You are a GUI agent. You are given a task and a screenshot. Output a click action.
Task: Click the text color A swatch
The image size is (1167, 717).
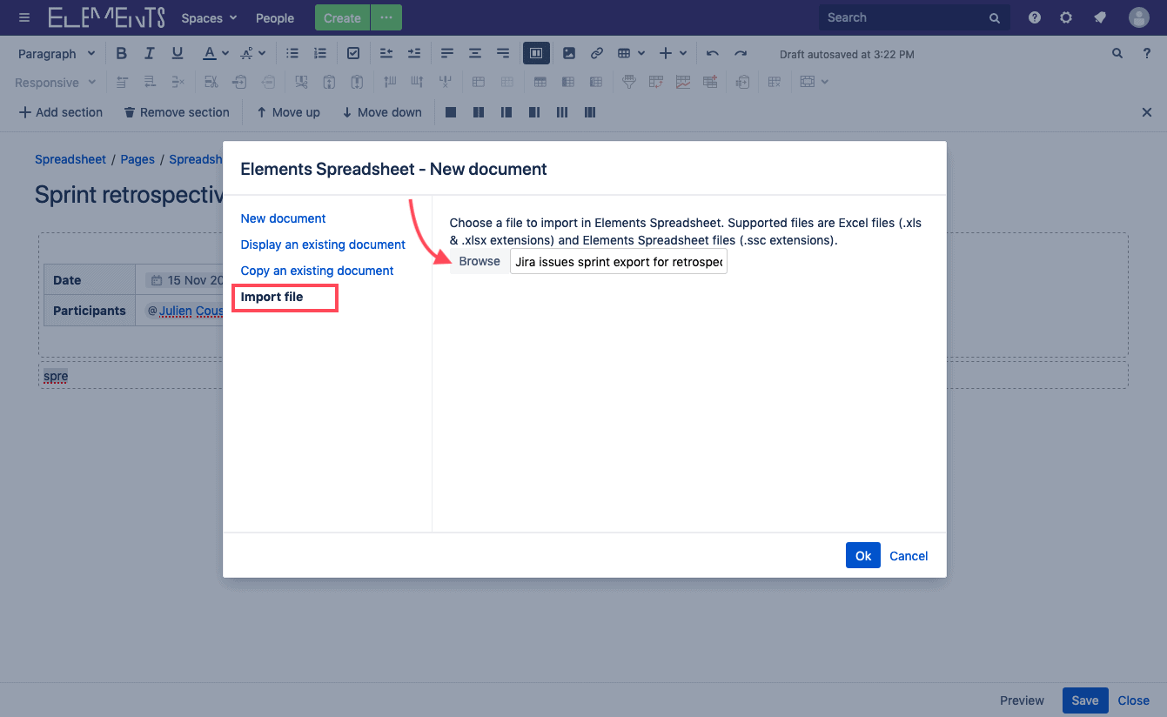[209, 53]
